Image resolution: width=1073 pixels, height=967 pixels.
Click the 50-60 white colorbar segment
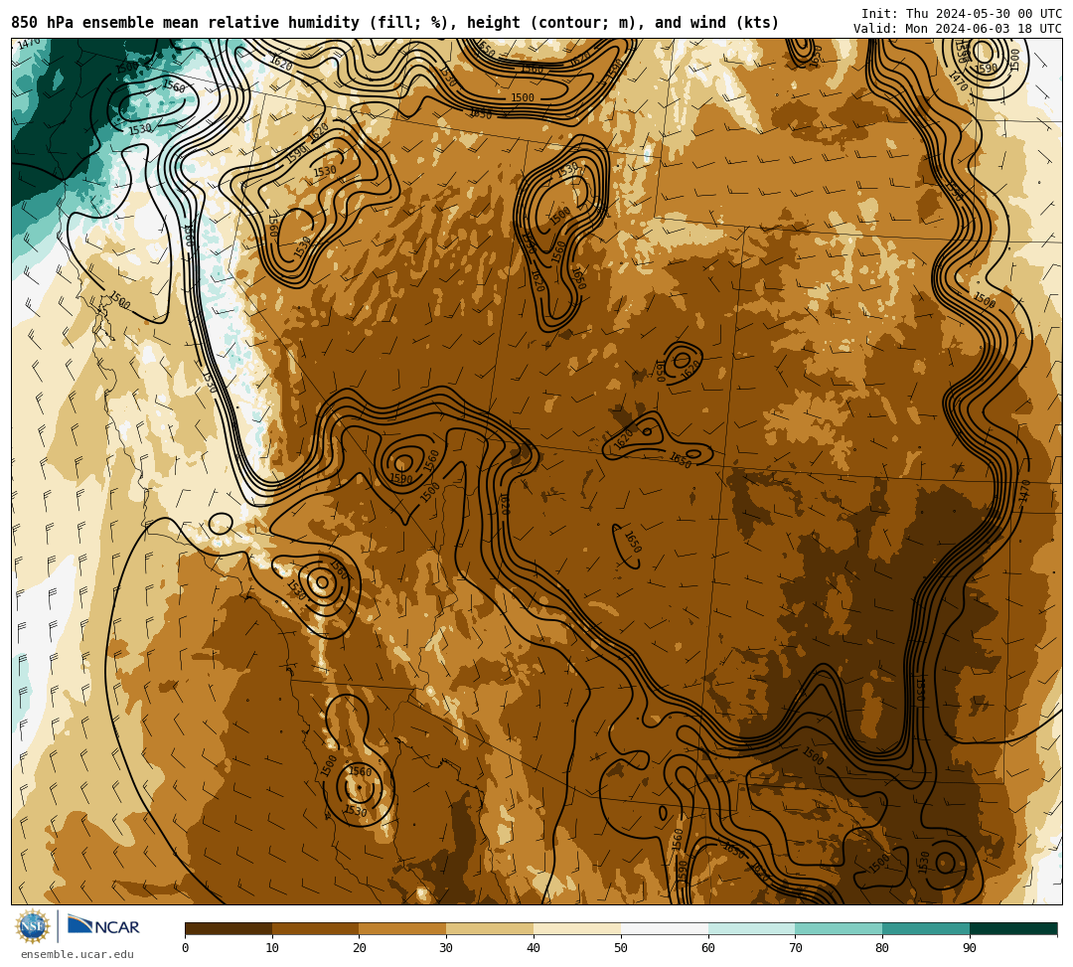pyautogui.click(x=665, y=928)
